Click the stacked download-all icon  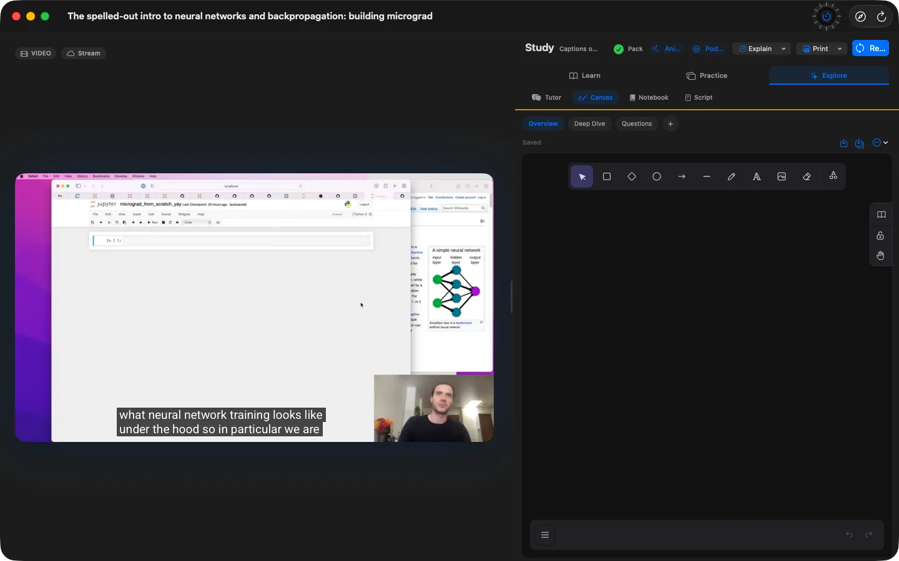coord(860,143)
